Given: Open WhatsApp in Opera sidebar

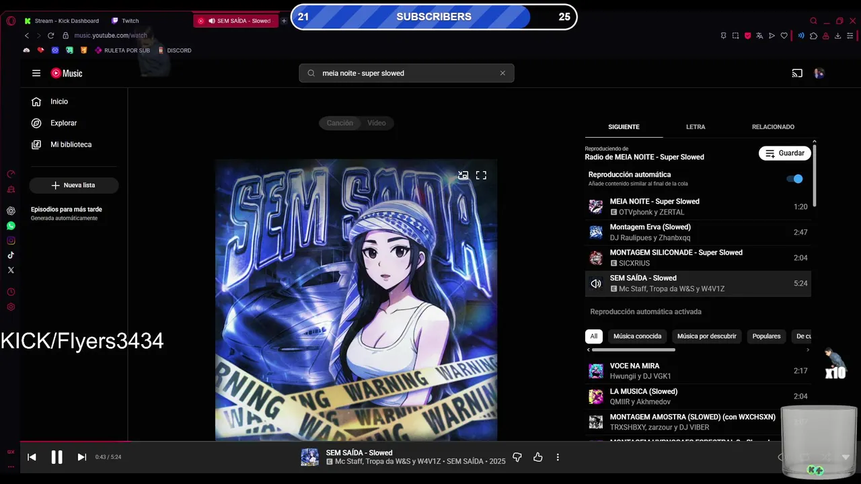Looking at the screenshot, I should pos(11,226).
